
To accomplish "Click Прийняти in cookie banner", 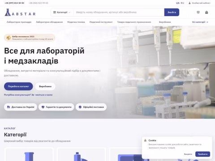I will pos(202,154).
